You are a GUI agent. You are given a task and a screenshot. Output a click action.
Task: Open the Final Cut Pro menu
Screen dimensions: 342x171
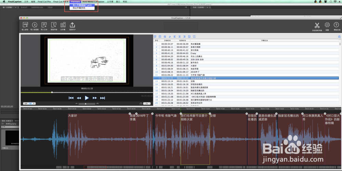pos(44,1)
